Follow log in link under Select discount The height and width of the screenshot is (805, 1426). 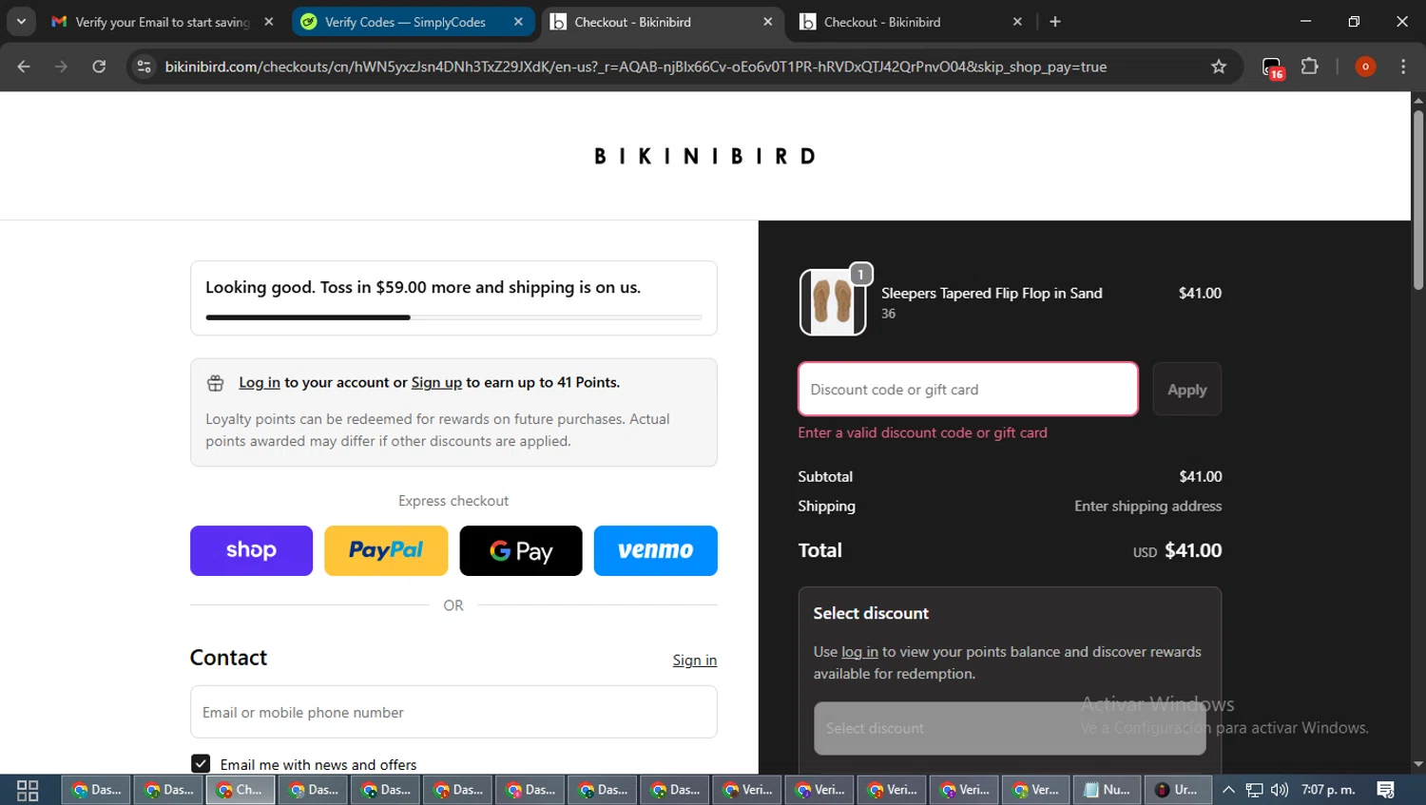point(859,652)
